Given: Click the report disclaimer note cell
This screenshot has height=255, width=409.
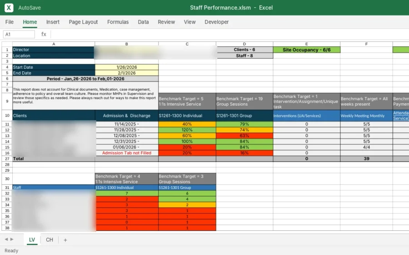Looking at the screenshot, I should point(85,96).
